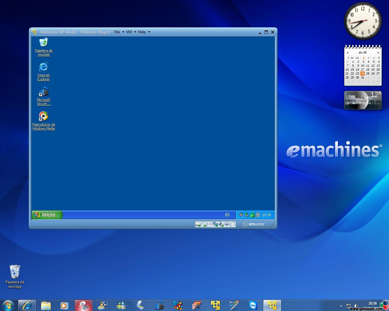The width and height of the screenshot is (389, 311).
Task: Click the vmware logo in the status bar
Action: 254,224
